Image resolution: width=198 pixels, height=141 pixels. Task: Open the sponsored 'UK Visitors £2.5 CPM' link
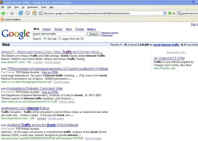pyautogui.click(x=169, y=58)
